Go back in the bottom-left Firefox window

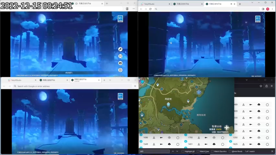point(4,86)
